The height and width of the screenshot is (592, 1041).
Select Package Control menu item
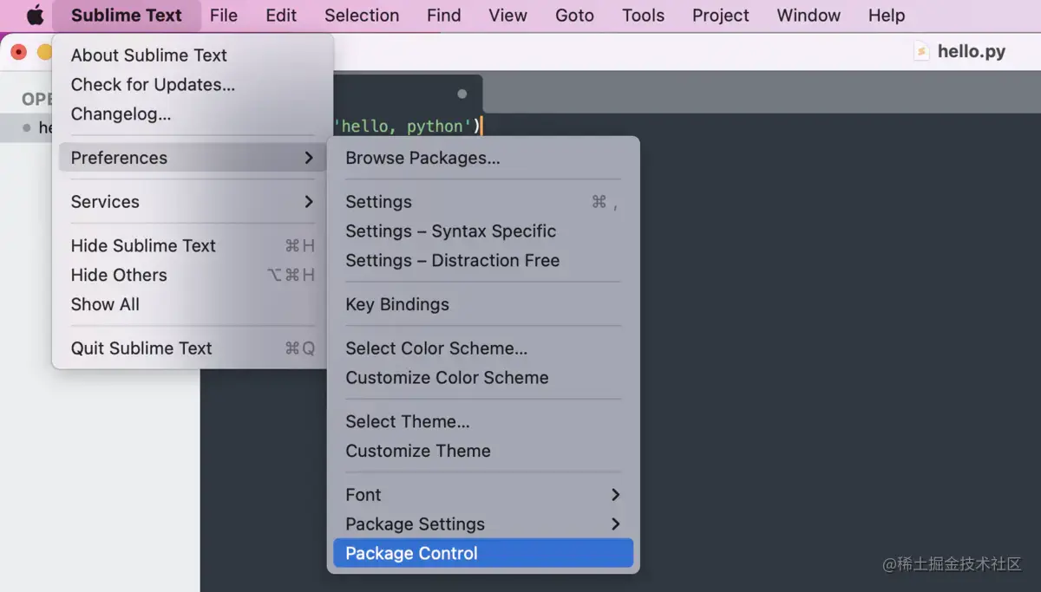click(412, 554)
